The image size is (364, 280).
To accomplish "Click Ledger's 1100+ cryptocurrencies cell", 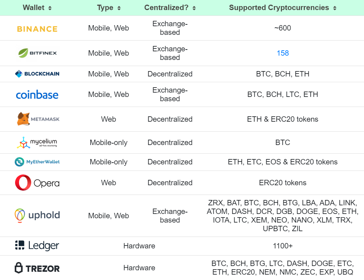I will click(283, 246).
